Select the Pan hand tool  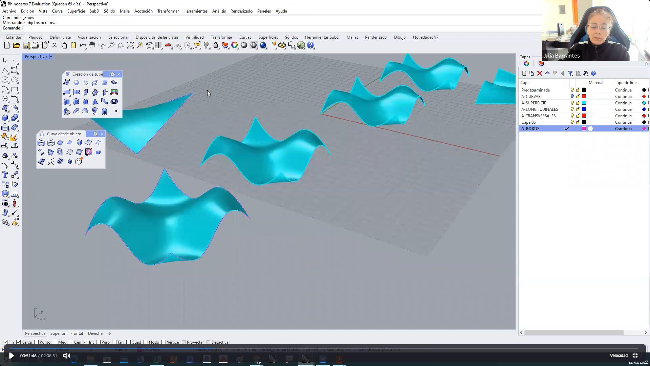(x=92, y=45)
